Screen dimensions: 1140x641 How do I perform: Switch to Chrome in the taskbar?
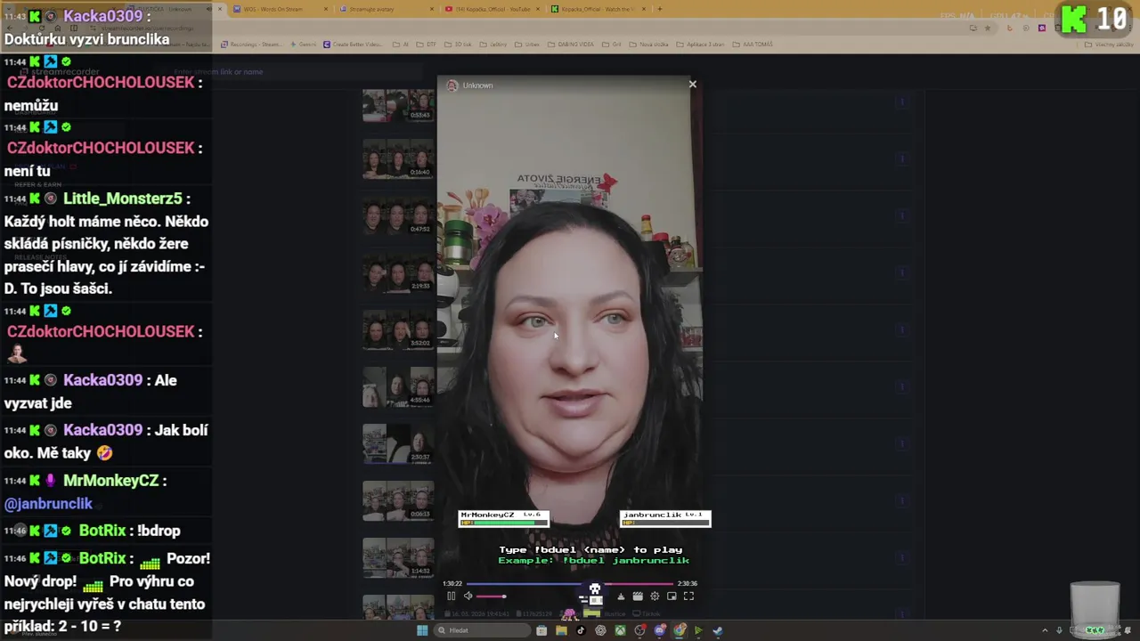click(680, 630)
